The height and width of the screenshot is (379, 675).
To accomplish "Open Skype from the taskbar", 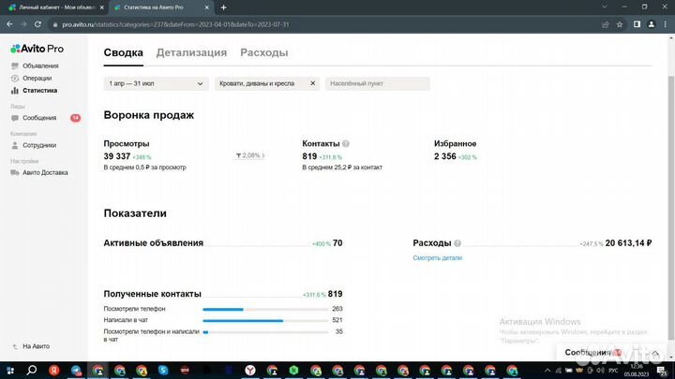I will point(163,371).
